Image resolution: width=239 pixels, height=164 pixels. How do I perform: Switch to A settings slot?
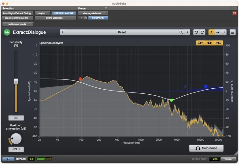coord(211,32)
